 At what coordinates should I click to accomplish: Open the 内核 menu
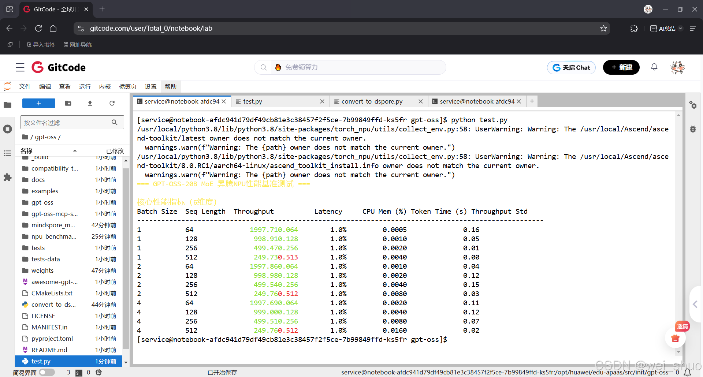pyautogui.click(x=105, y=86)
